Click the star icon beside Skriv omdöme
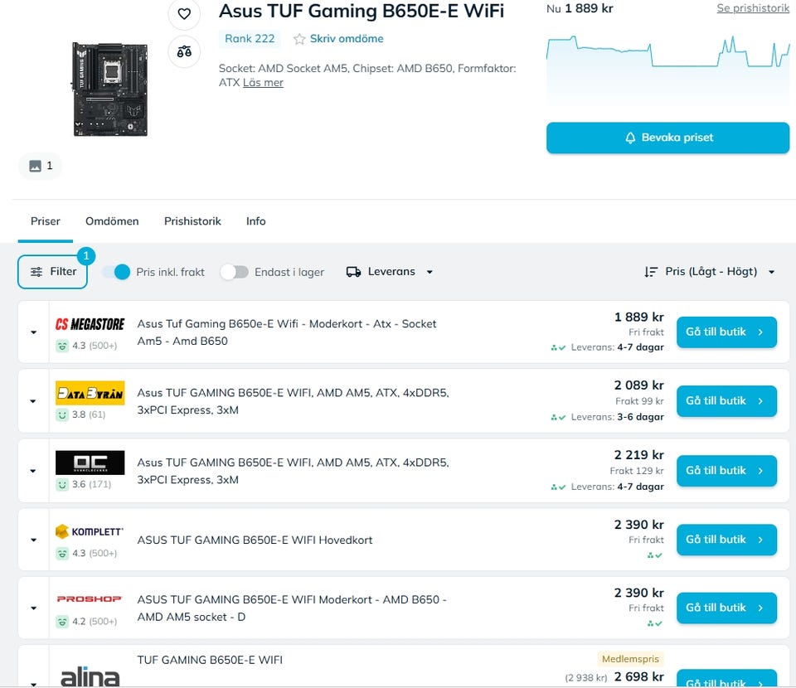Screen dimensions: 796x688 click(x=299, y=39)
